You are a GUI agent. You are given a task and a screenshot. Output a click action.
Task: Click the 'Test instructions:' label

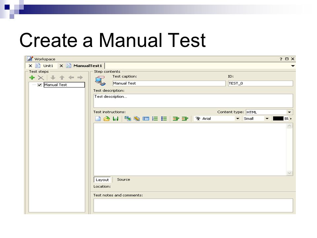click(109, 112)
